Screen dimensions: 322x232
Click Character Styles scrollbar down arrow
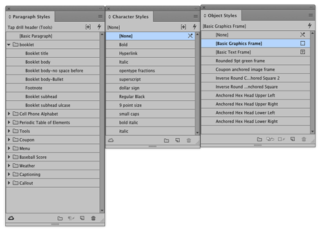click(x=198, y=133)
